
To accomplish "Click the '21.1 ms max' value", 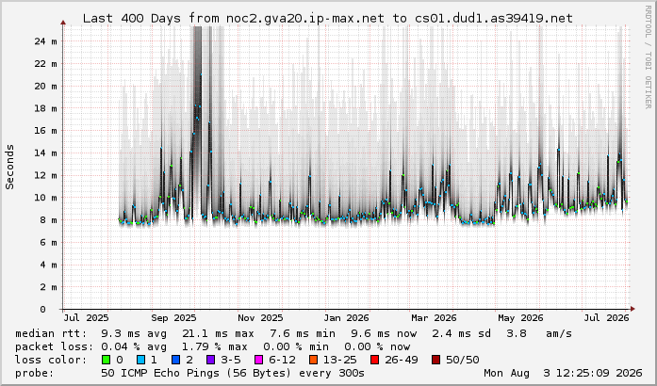I will click(x=218, y=333).
